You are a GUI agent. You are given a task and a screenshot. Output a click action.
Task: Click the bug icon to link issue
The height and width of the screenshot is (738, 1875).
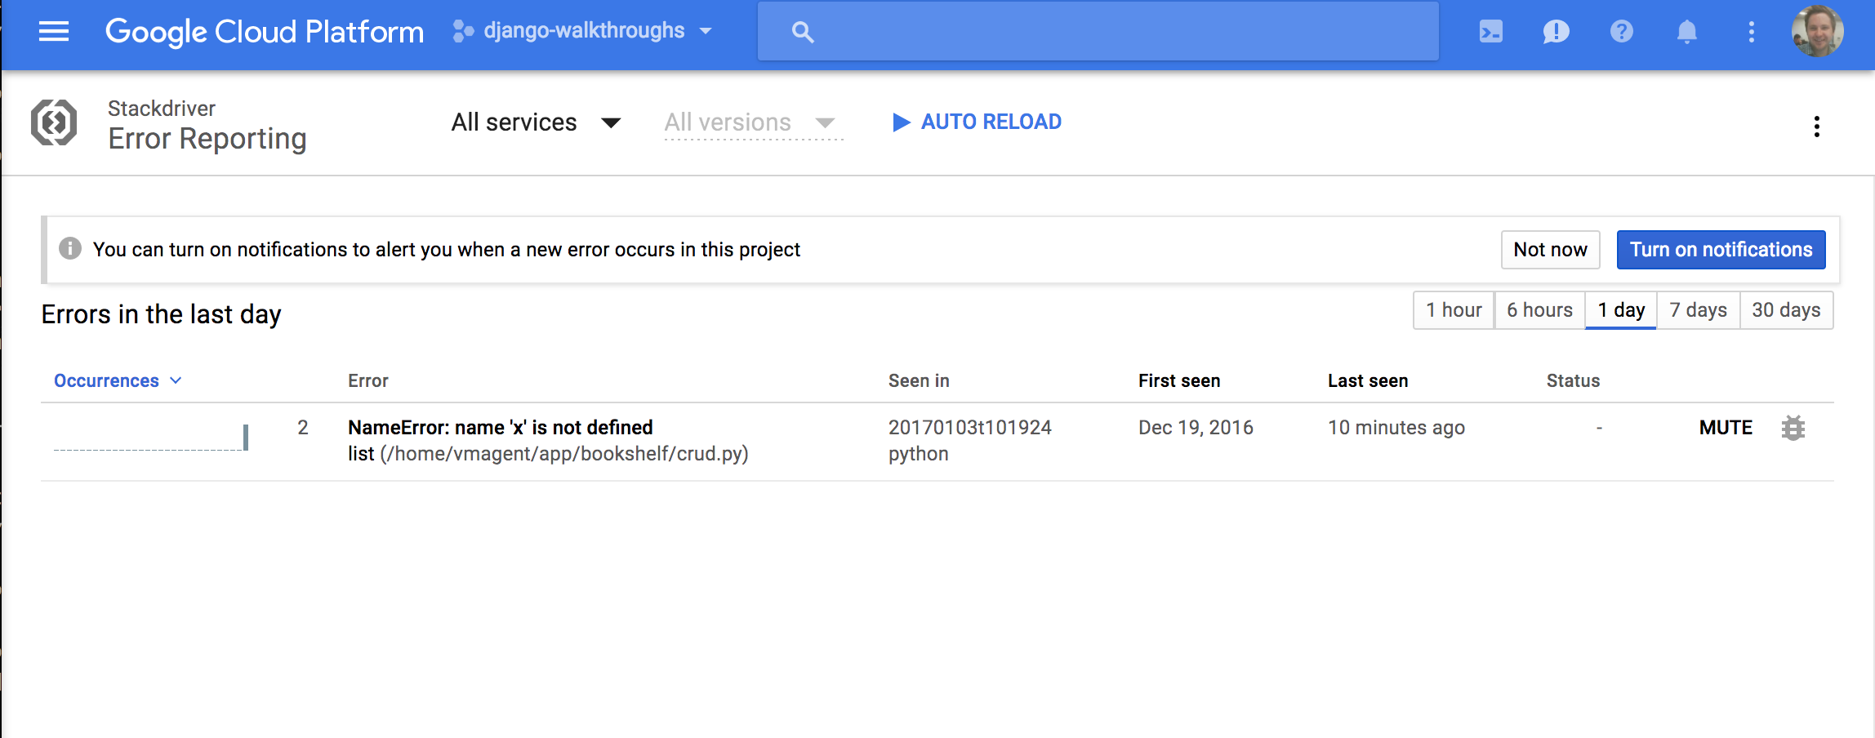[1793, 428]
